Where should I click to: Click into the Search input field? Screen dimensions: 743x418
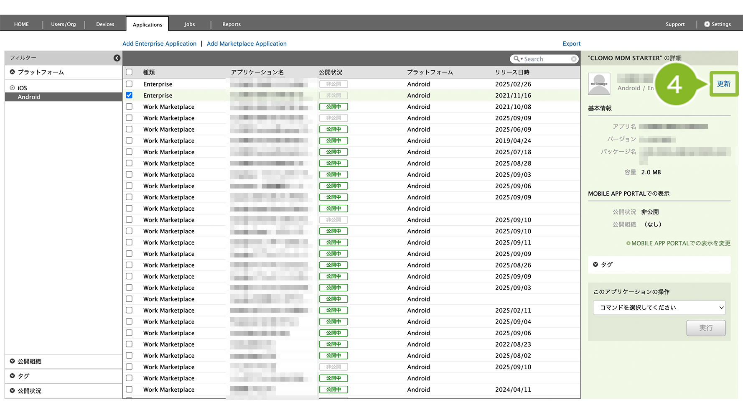click(545, 59)
